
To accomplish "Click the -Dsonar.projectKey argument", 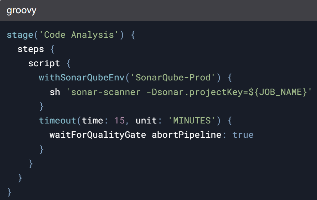I will 197,92.
